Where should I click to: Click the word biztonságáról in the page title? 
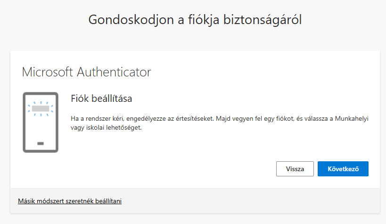pyautogui.click(x=263, y=20)
